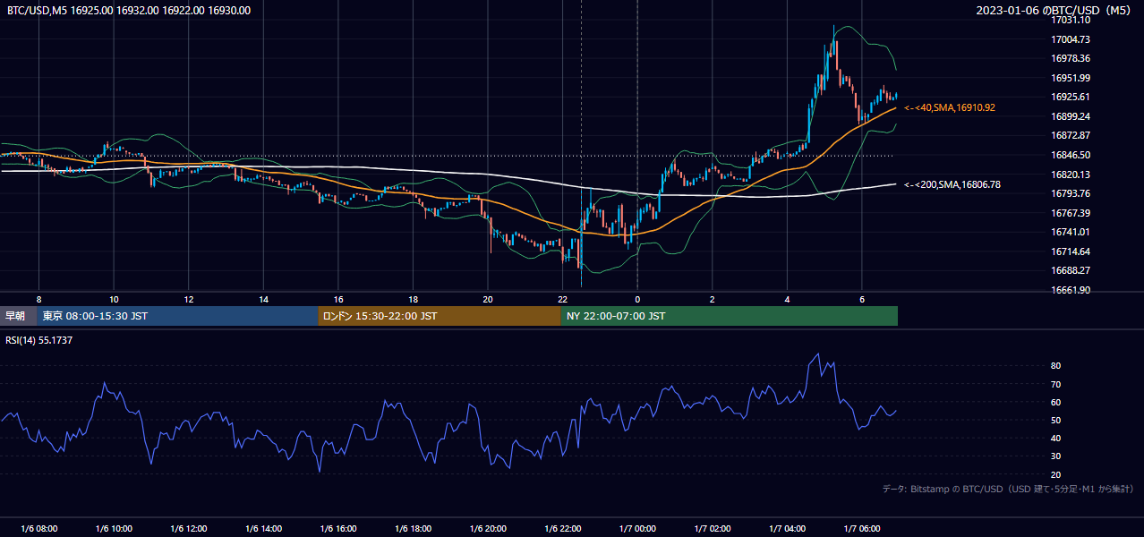This screenshot has height=537, width=1144.
Task: Click the <-<40,SMA,16910.92 label
Action: pos(950,107)
